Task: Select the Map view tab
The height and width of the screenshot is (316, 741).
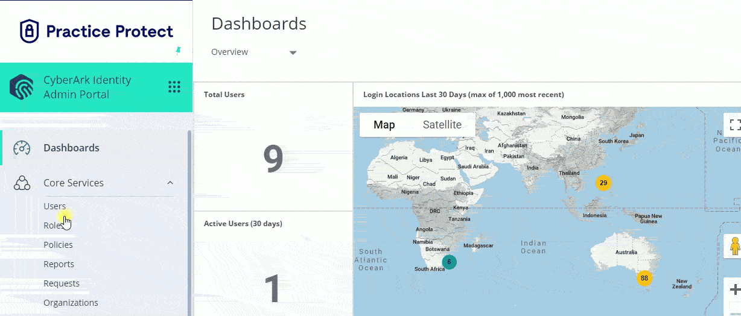Action: [x=384, y=125]
